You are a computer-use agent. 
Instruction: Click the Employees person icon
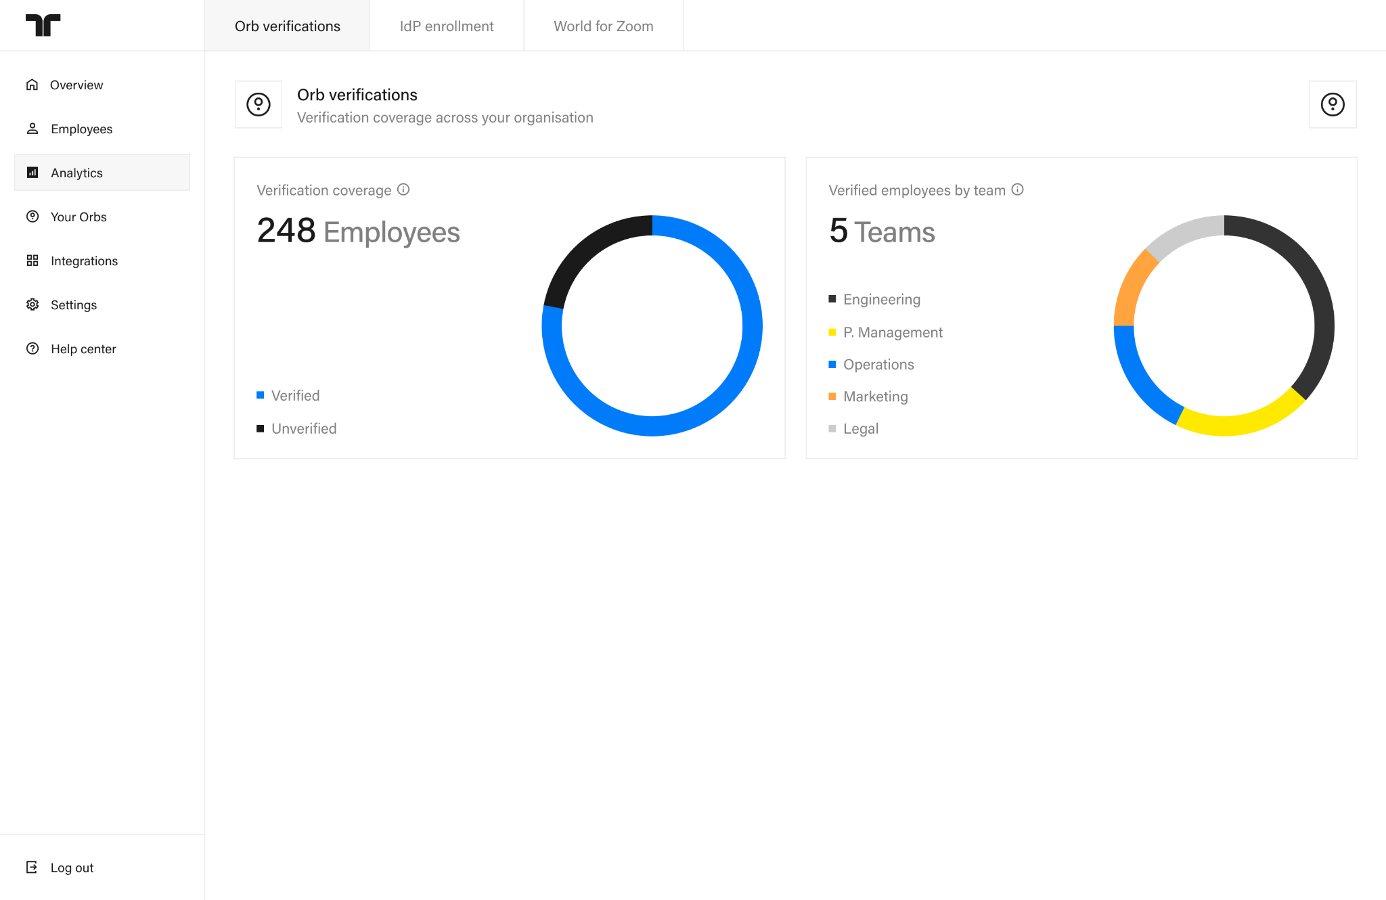tap(32, 129)
